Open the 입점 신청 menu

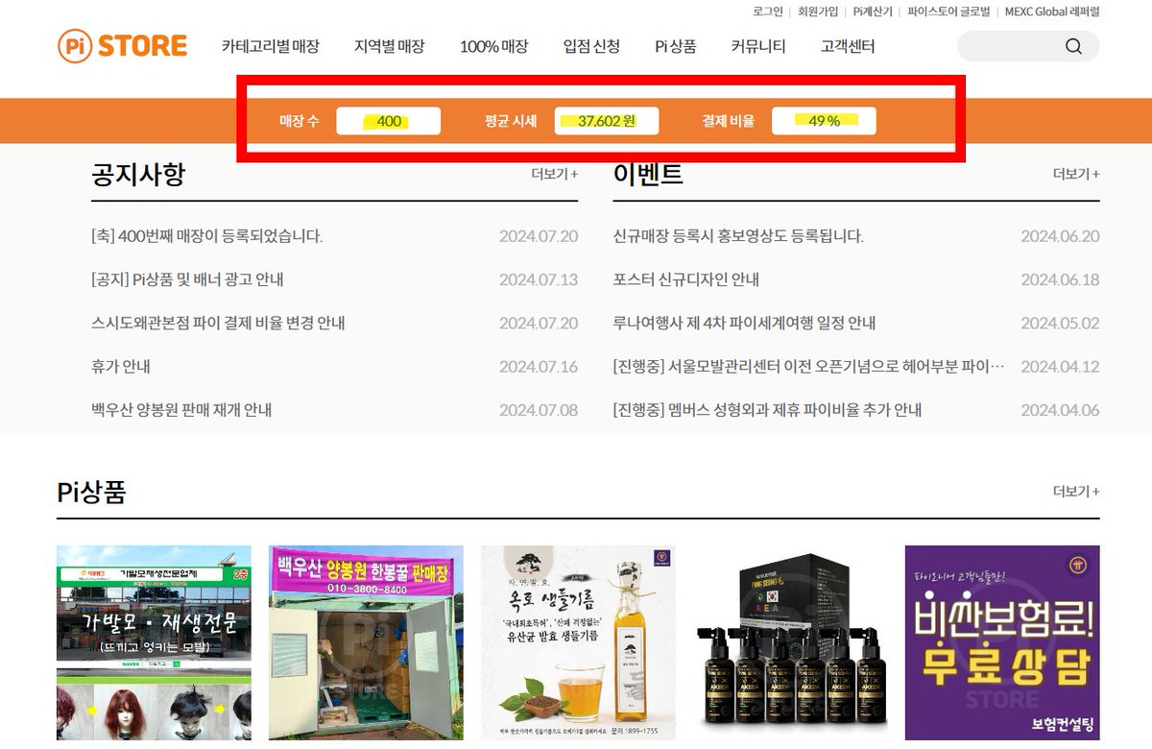(591, 46)
